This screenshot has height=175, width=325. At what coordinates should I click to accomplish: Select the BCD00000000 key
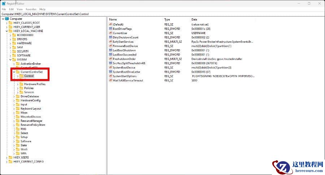point(25,35)
